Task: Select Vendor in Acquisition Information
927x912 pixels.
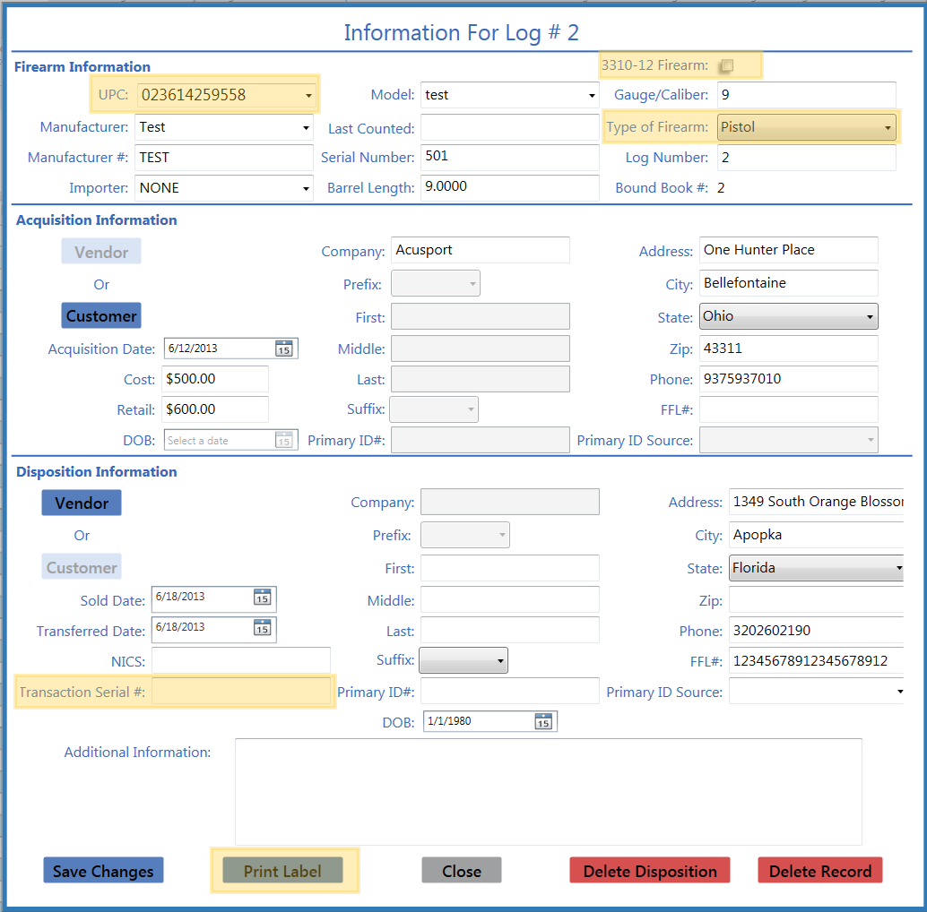Action: click(x=101, y=252)
